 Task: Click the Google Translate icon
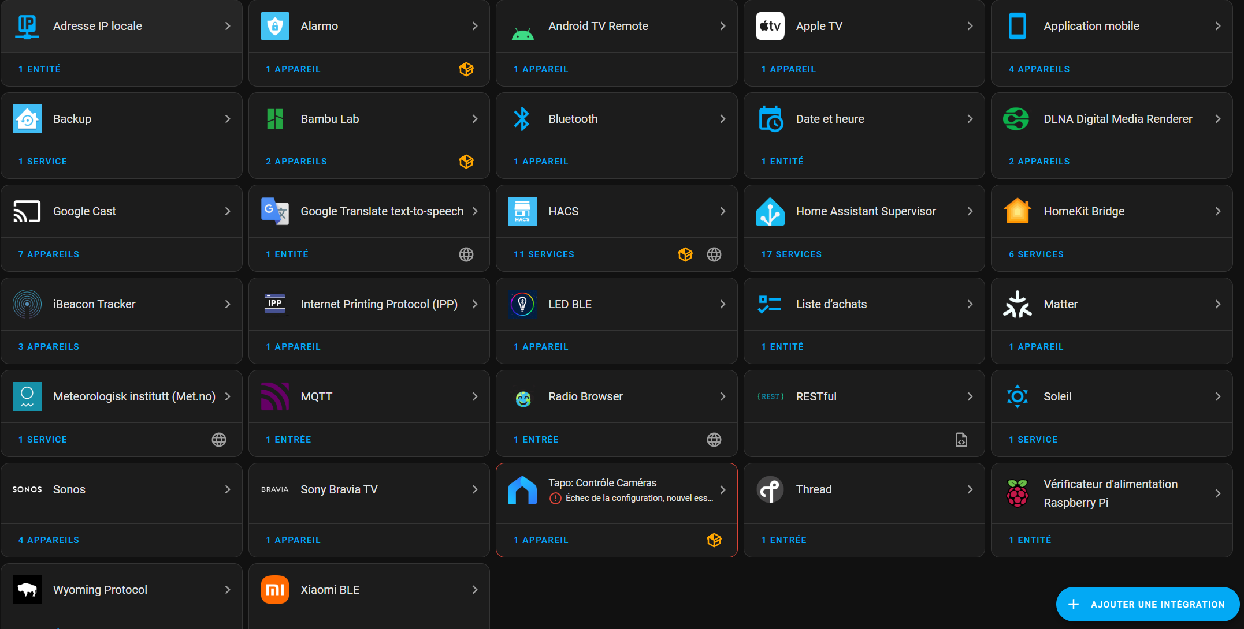click(x=275, y=211)
